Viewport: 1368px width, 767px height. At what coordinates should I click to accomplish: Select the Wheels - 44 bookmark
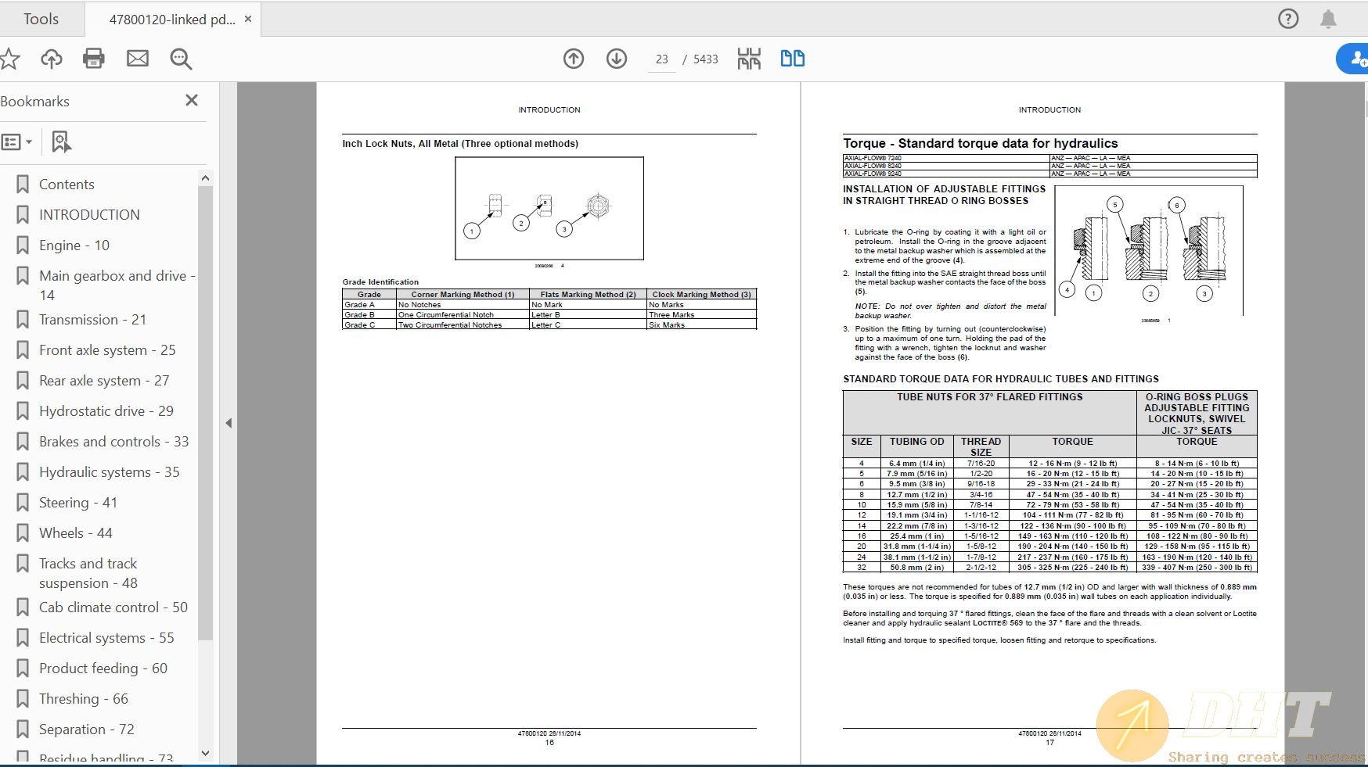(x=76, y=533)
